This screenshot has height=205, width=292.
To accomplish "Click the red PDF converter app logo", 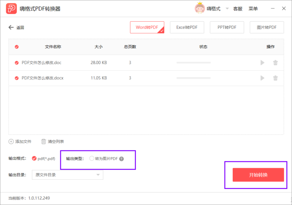I will 11,9.
